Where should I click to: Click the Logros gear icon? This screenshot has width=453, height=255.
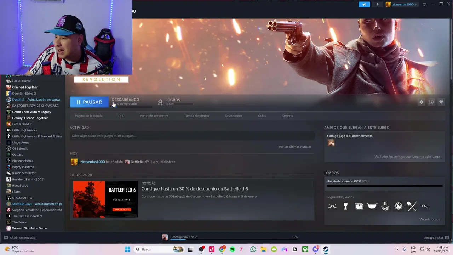[x=160, y=102]
